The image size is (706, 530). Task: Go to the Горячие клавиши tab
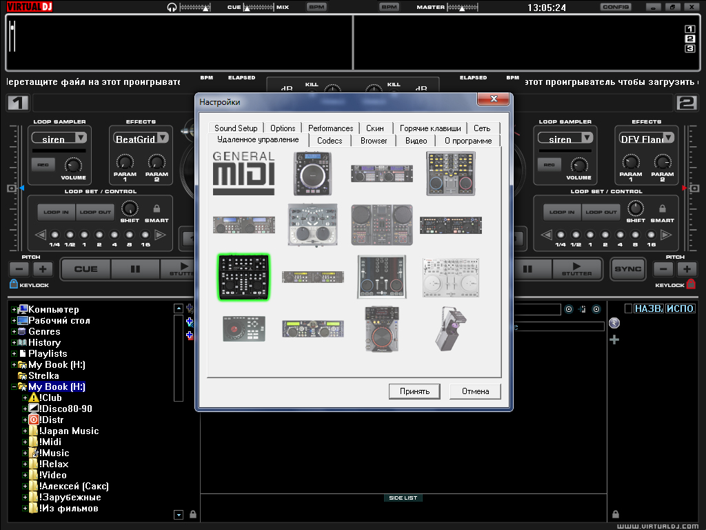(430, 128)
